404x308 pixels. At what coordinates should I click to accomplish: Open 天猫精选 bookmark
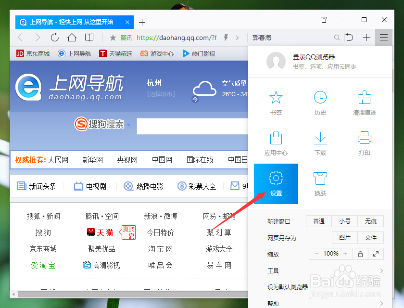[116, 53]
